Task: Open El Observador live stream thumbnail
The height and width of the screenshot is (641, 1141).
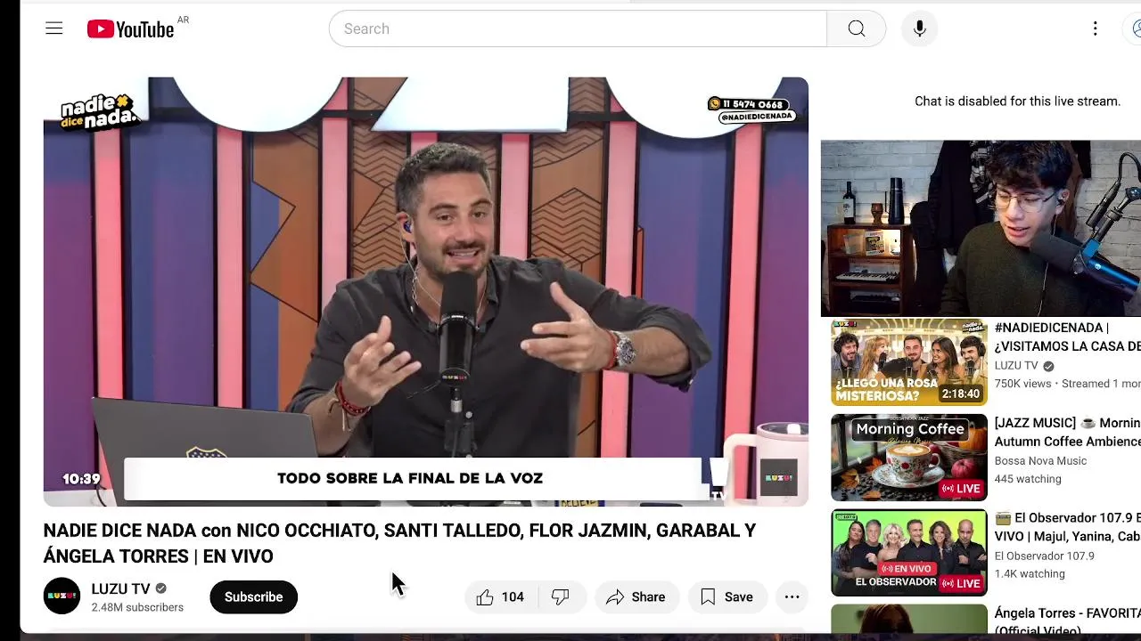Action: (909, 553)
